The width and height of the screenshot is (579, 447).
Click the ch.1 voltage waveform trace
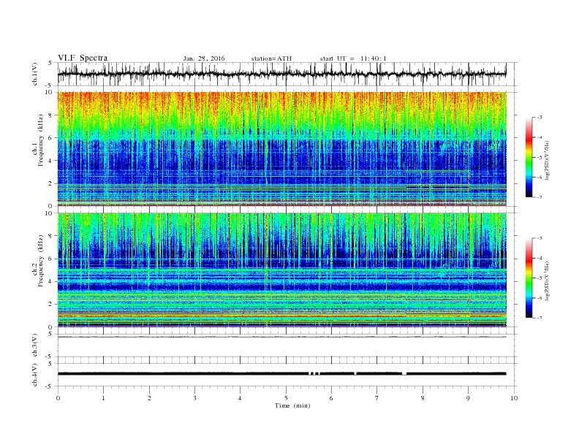[x=281, y=74]
